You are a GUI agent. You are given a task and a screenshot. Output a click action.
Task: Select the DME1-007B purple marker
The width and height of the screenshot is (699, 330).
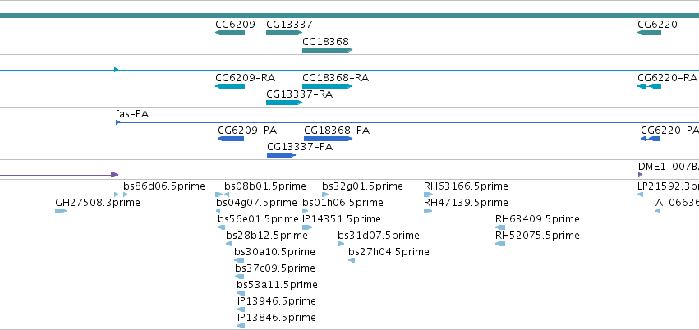(640, 175)
